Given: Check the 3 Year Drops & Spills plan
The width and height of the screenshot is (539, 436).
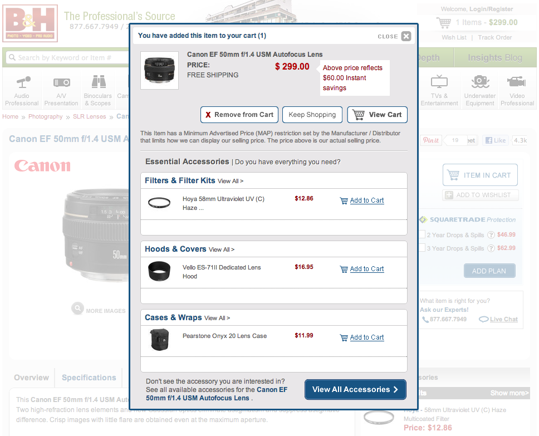Looking at the screenshot, I should tap(423, 248).
